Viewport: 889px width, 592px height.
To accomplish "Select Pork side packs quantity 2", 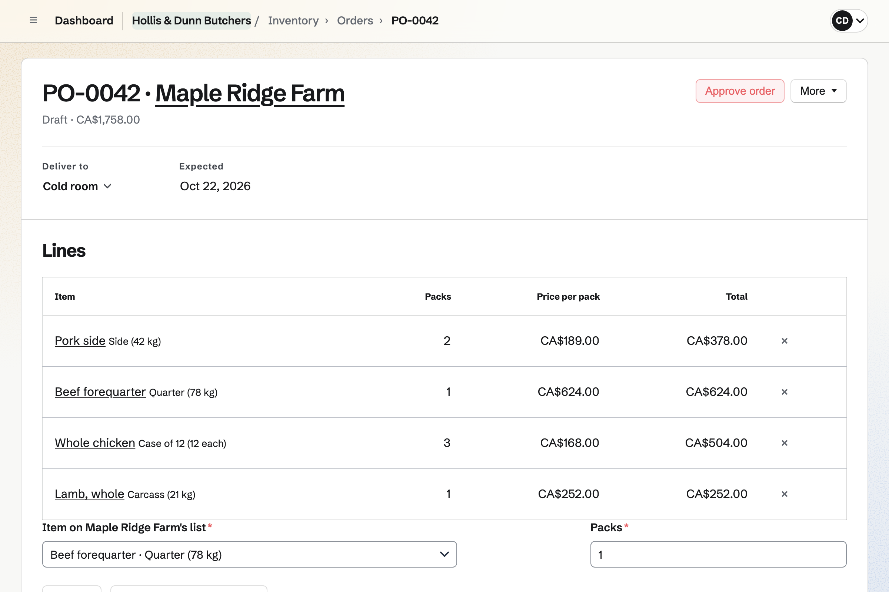I will click(x=447, y=341).
